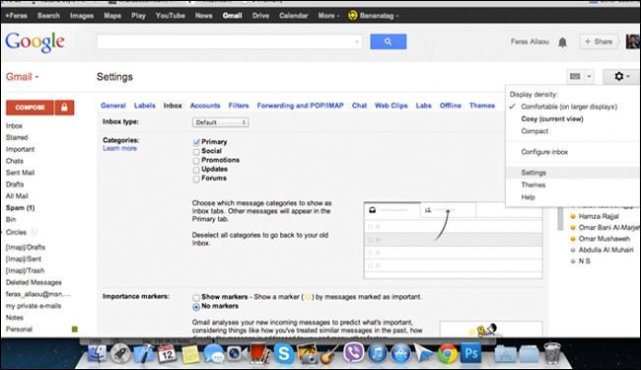Open Launchpad rocket in dock

[x=120, y=353]
